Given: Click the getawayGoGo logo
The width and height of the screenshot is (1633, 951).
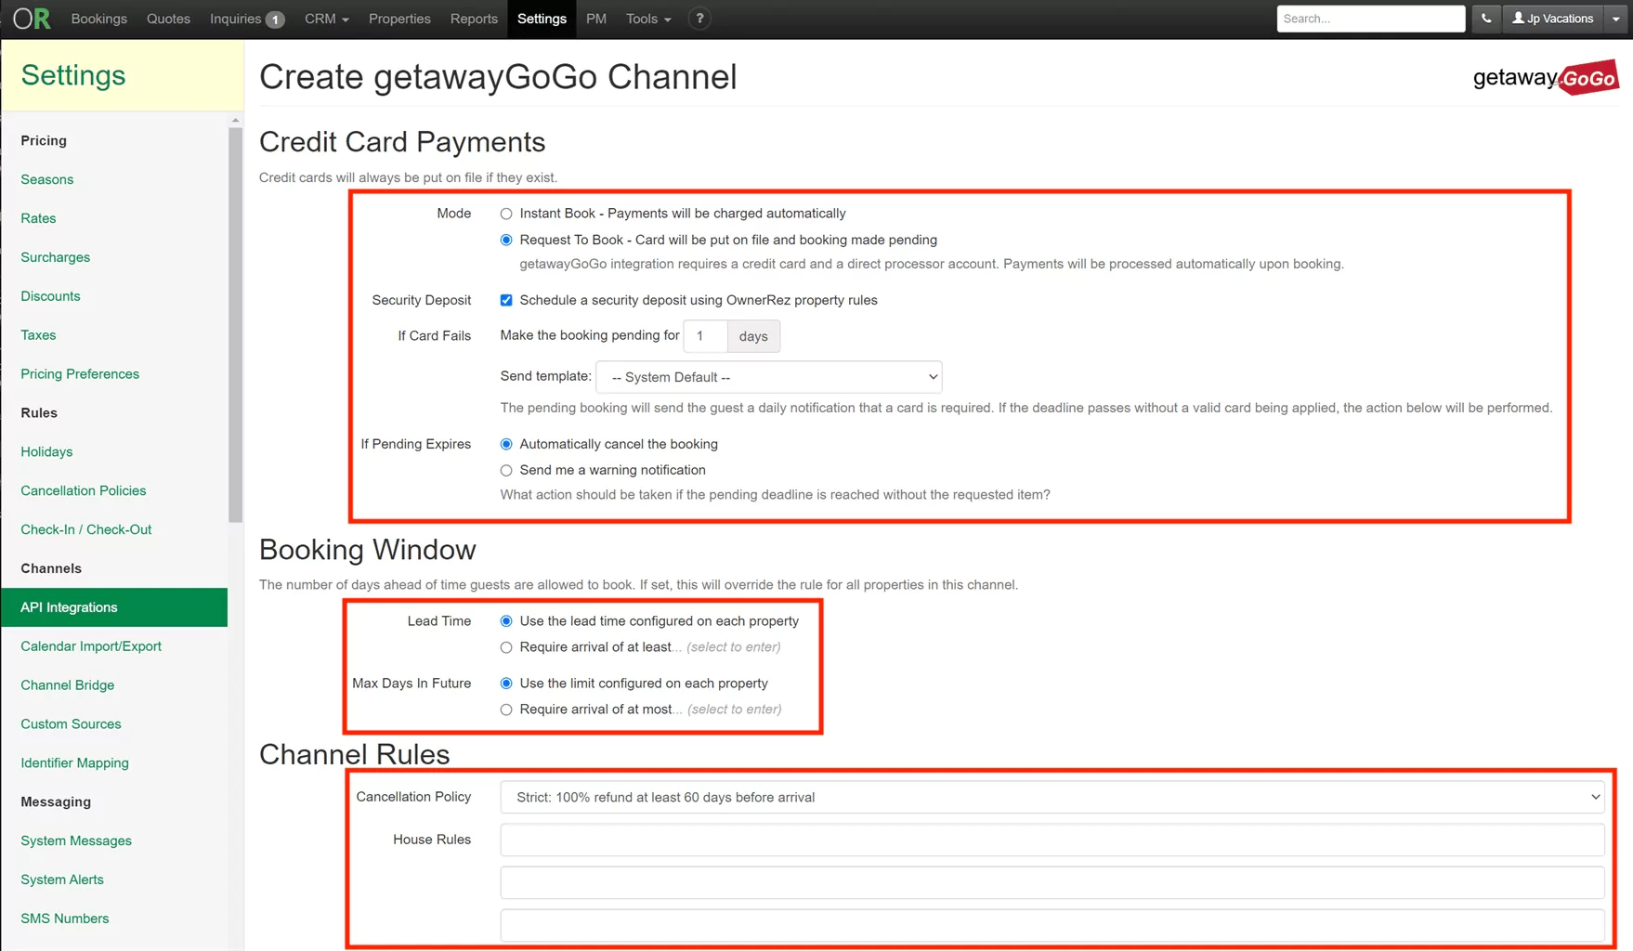Looking at the screenshot, I should coord(1546,78).
